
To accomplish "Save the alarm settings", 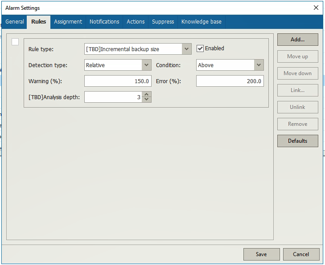I will coord(261,254).
